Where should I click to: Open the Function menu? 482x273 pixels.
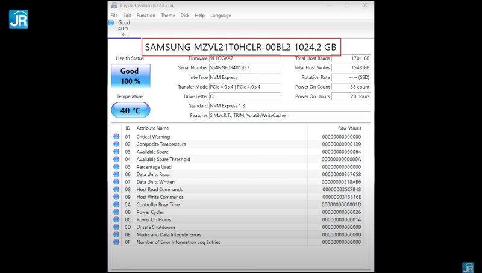tap(146, 15)
